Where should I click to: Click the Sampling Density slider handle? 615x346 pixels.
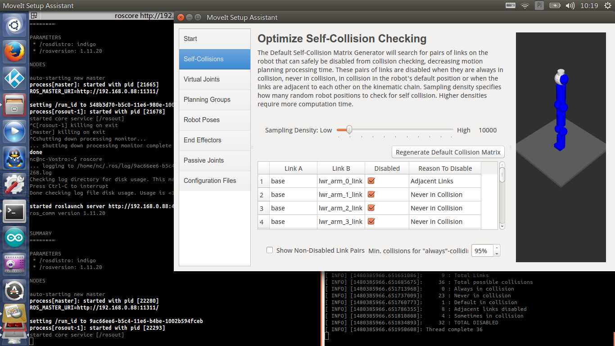[x=348, y=130]
